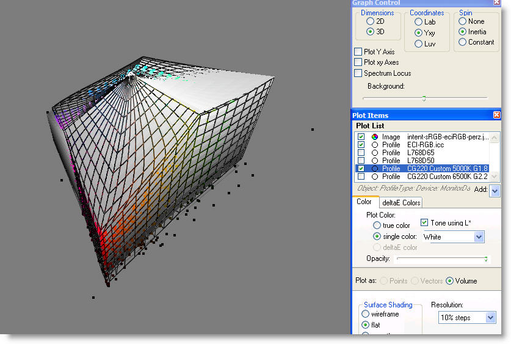Enable the Plot Y Axis checkbox
The image size is (511, 344).
(x=358, y=52)
